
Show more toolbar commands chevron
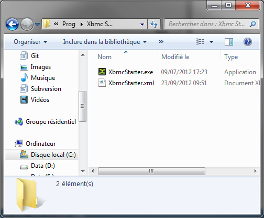tap(161, 42)
